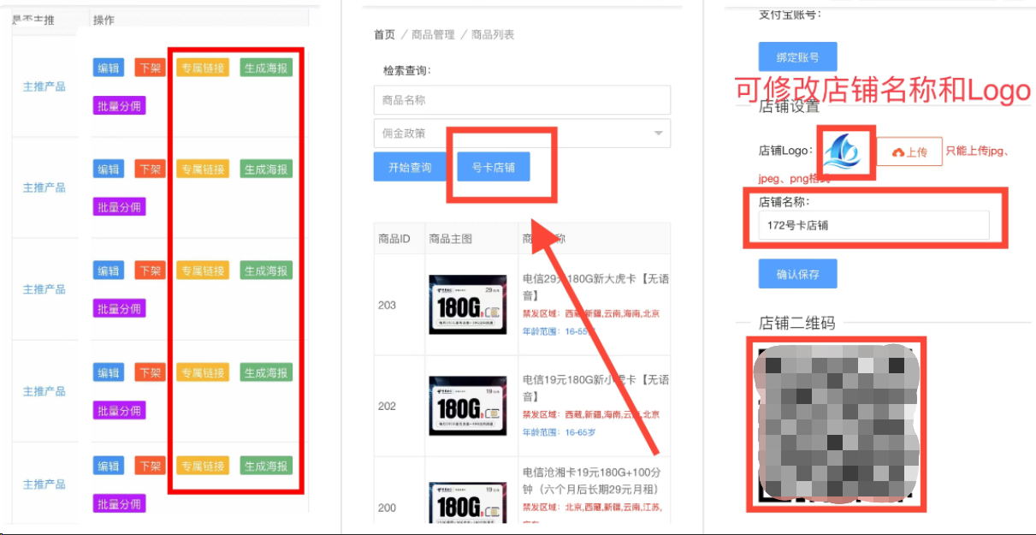Click the 上传 upload button with cloud icon
The height and width of the screenshot is (535, 1036).
[909, 152]
